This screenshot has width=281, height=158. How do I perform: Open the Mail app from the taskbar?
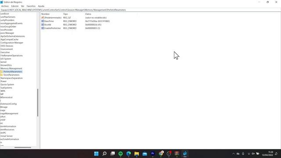(145, 154)
